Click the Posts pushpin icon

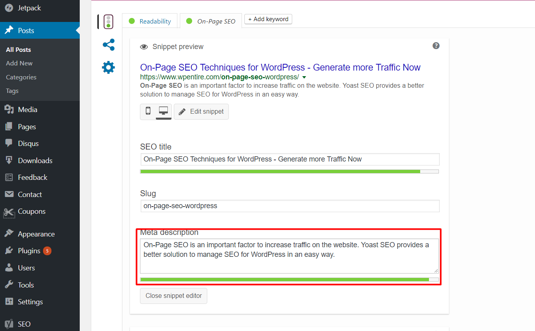[x=9, y=30]
